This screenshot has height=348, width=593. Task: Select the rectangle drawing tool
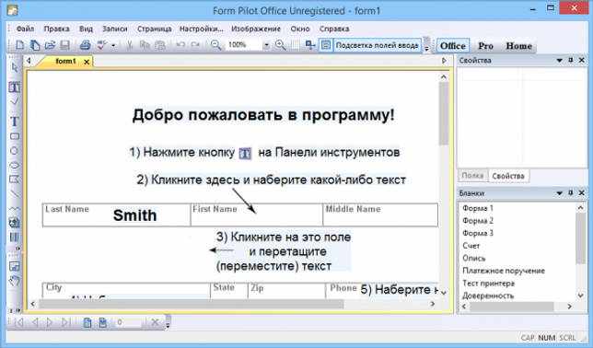pyautogui.click(x=15, y=136)
